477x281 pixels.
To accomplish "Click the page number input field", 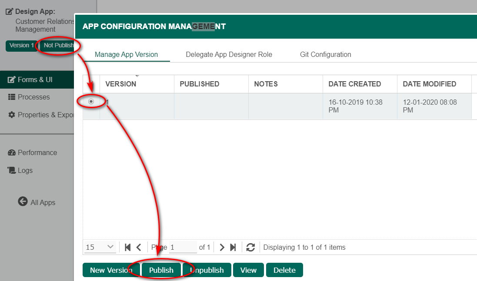I will pyautogui.click(x=183, y=247).
